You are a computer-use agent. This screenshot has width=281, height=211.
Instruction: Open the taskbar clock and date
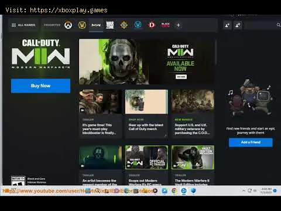pyautogui.click(x=266, y=190)
